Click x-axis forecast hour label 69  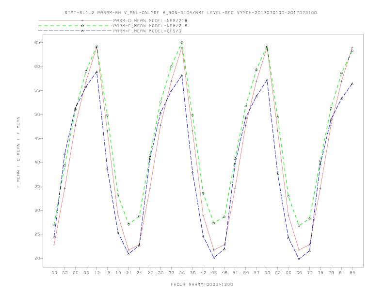[299, 273]
